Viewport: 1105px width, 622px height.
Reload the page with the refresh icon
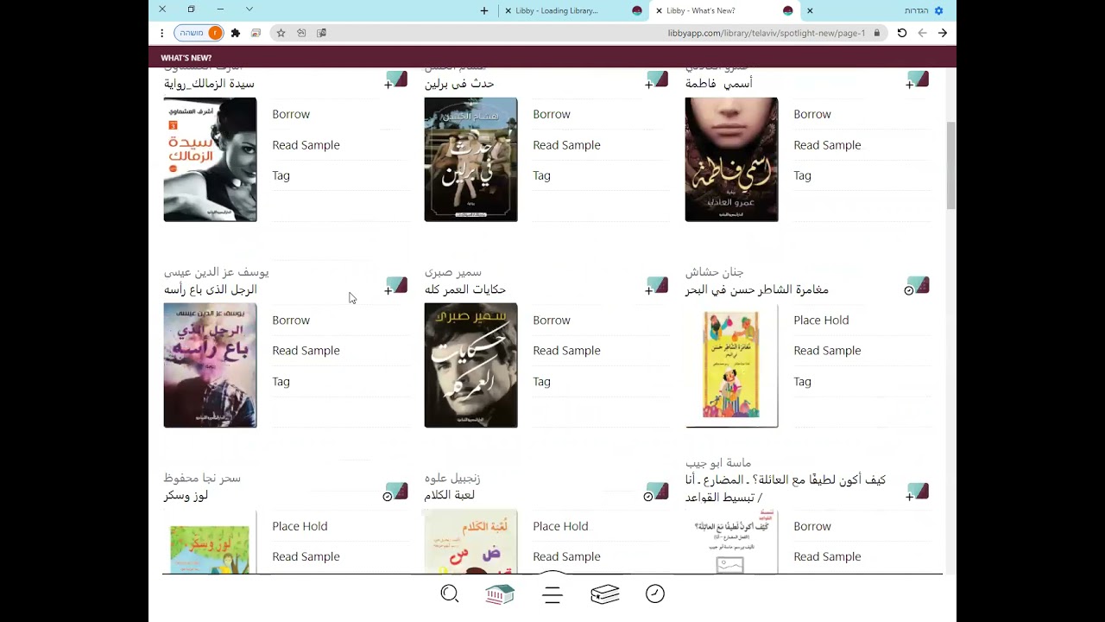click(902, 33)
